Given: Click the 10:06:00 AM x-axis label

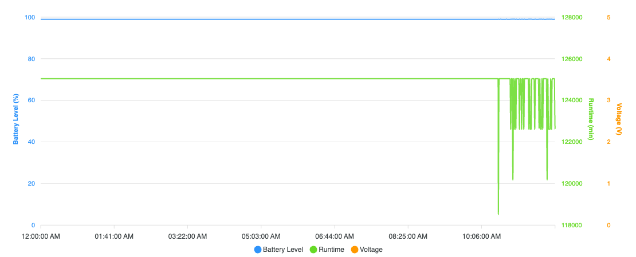Looking at the screenshot, I should coord(481,236).
